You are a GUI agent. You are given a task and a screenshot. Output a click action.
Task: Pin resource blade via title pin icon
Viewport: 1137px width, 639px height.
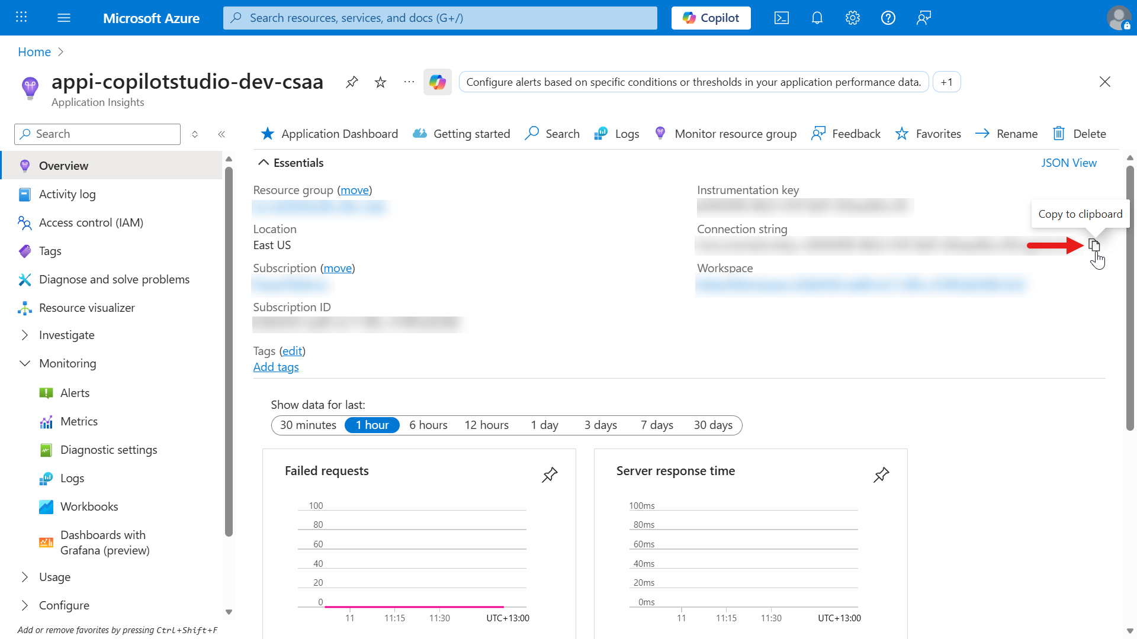click(x=352, y=82)
